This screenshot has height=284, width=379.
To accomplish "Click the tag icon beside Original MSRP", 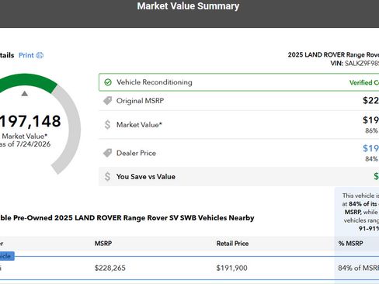I will (x=108, y=101).
